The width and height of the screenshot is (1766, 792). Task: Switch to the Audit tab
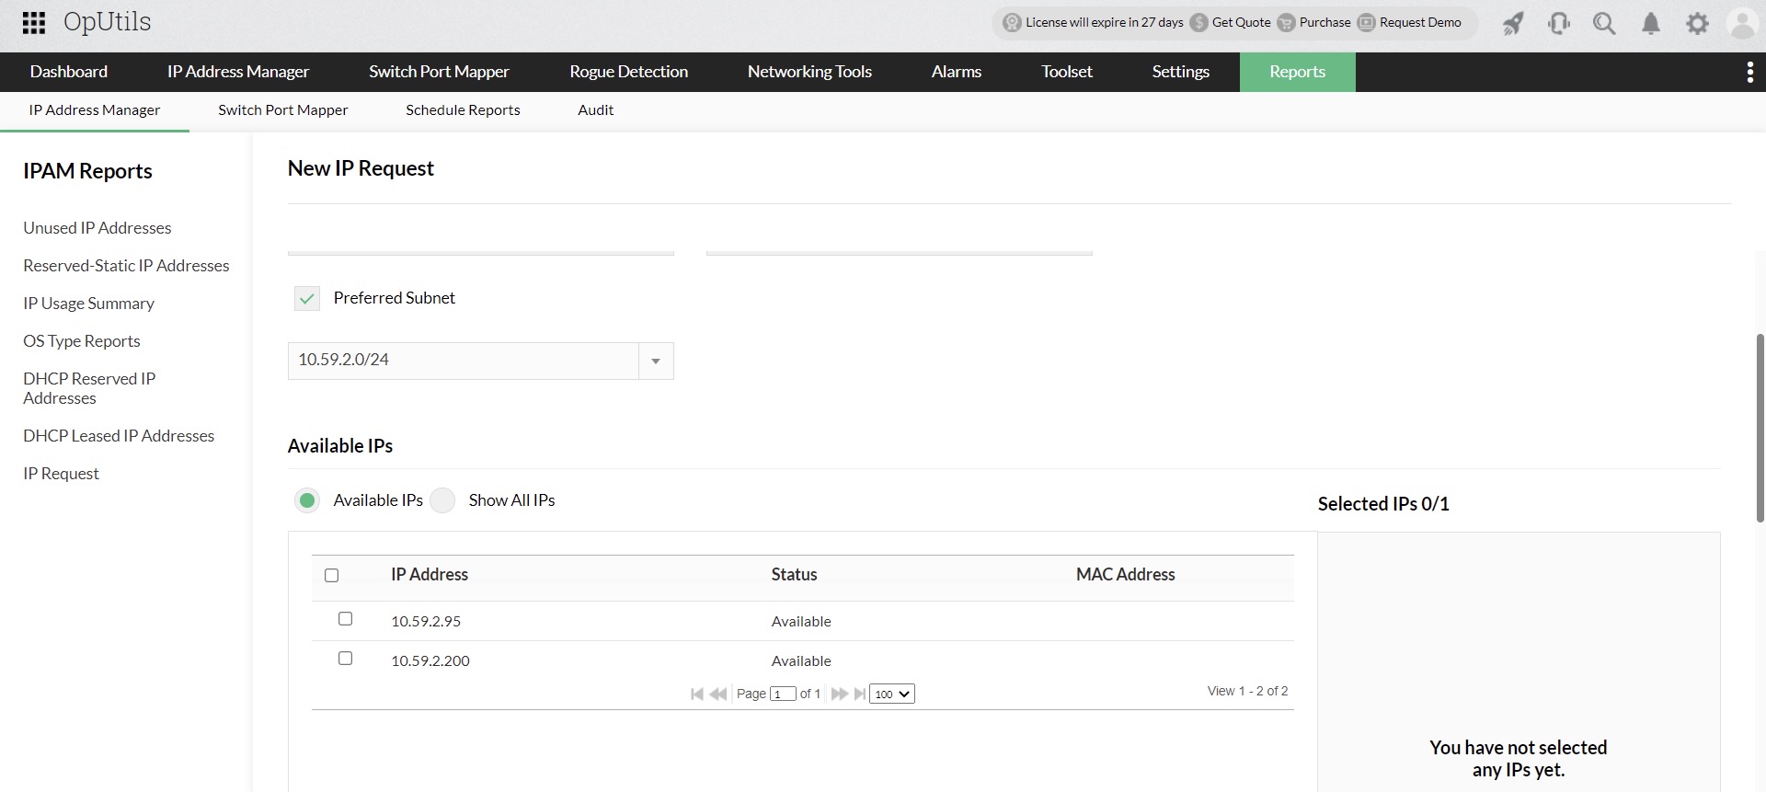596,110
